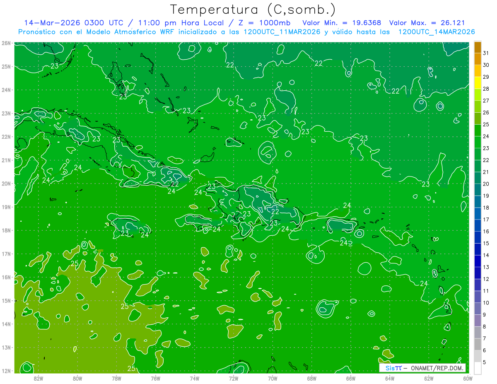Click the legend number 15
Screen dimensions: 497x384
click(486, 244)
